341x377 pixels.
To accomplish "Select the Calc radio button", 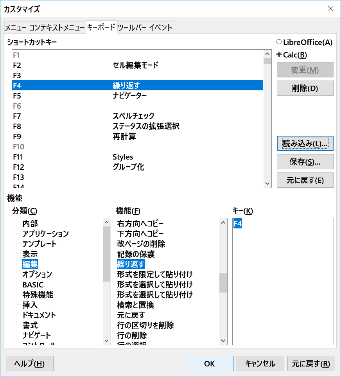I will 279,55.
